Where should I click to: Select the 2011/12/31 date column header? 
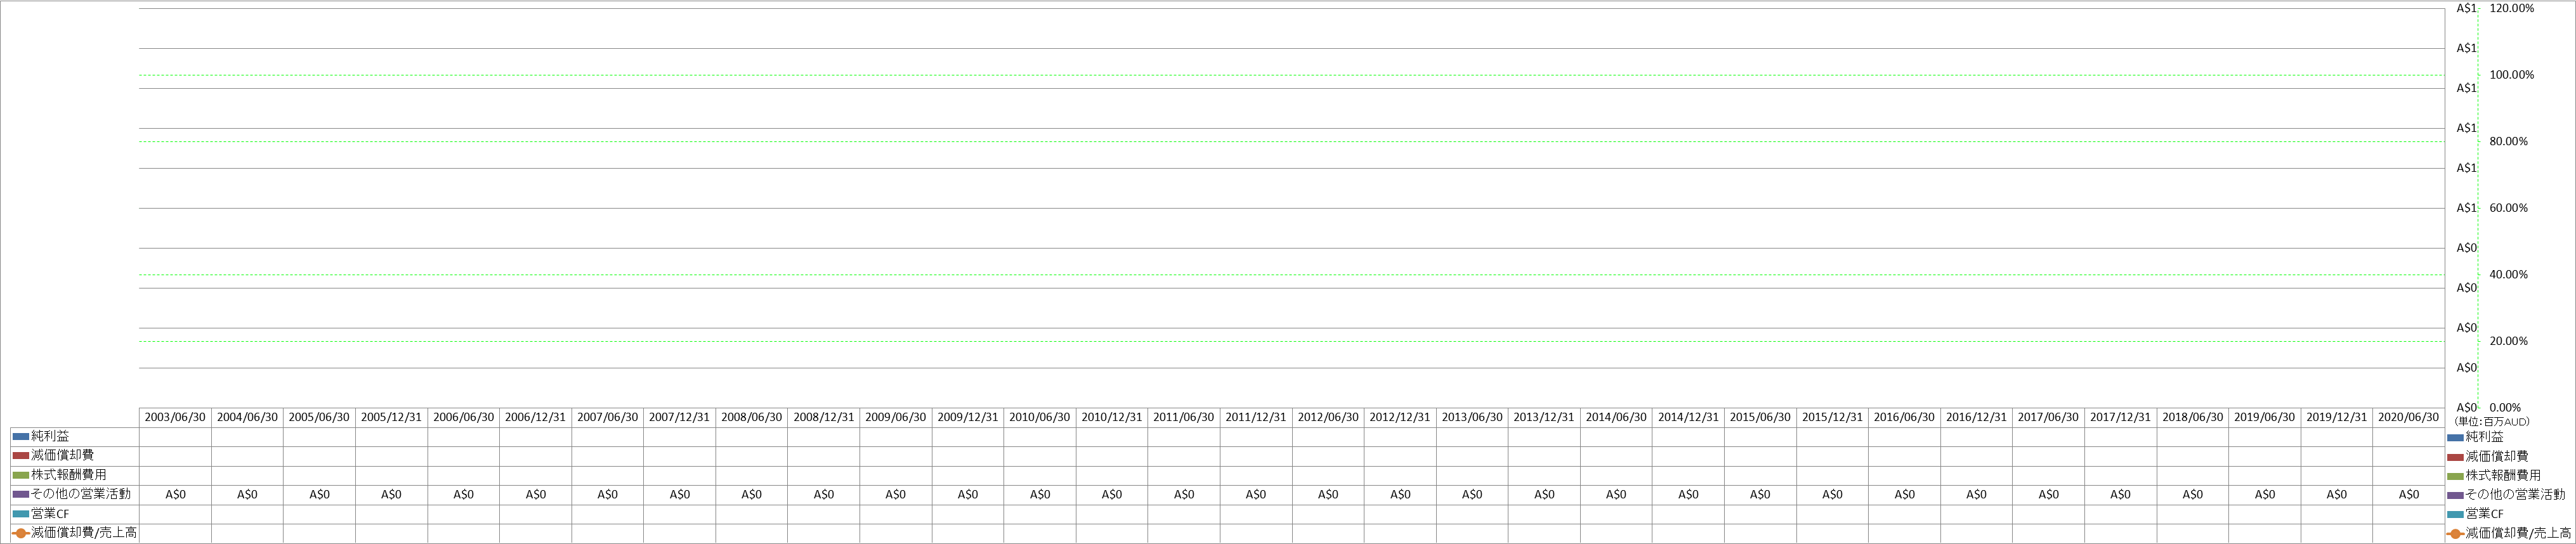click(x=1256, y=417)
